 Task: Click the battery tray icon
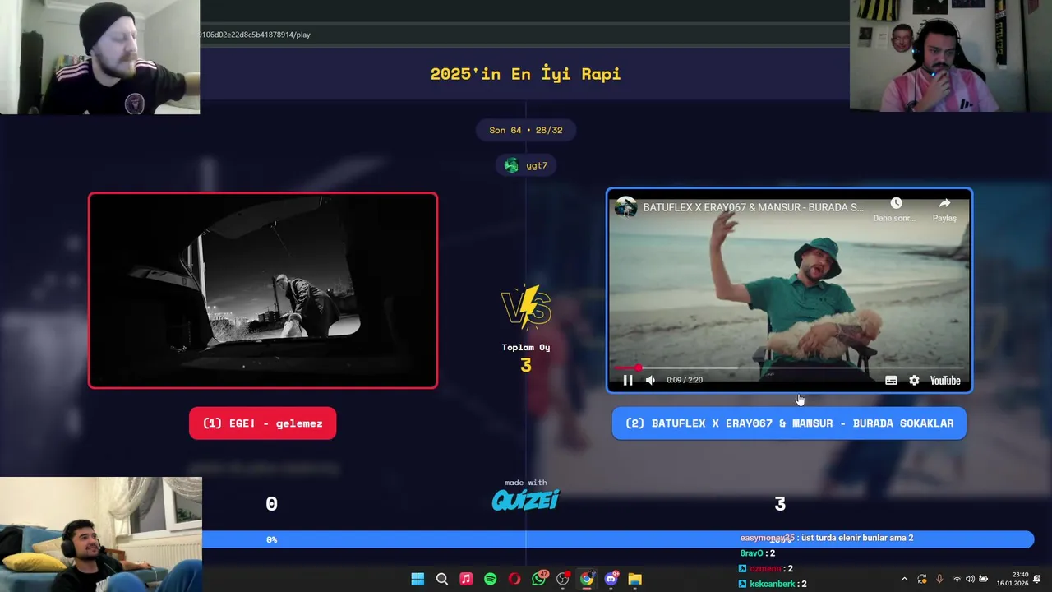pyautogui.click(x=983, y=579)
